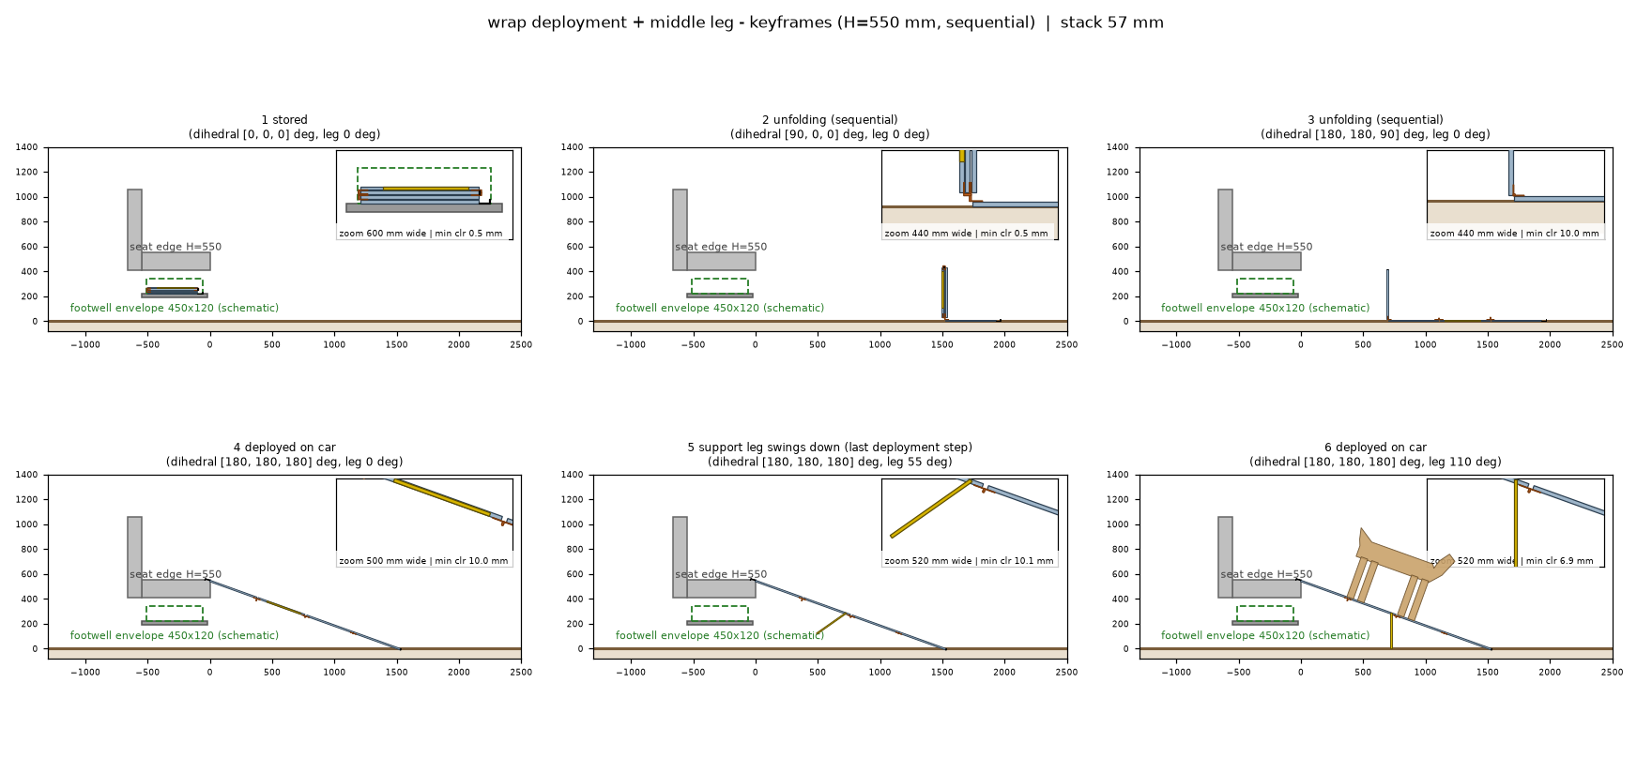1652x774 pixels.
Task: Click the green dashed footwell box in panel 4
Action: (175, 614)
